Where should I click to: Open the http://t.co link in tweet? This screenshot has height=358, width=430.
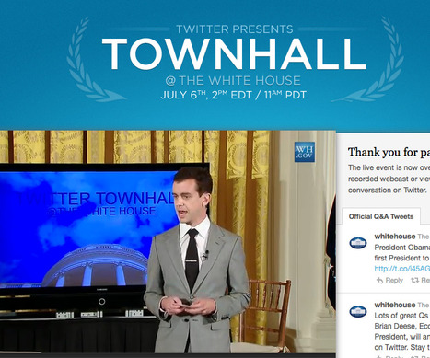click(x=402, y=269)
